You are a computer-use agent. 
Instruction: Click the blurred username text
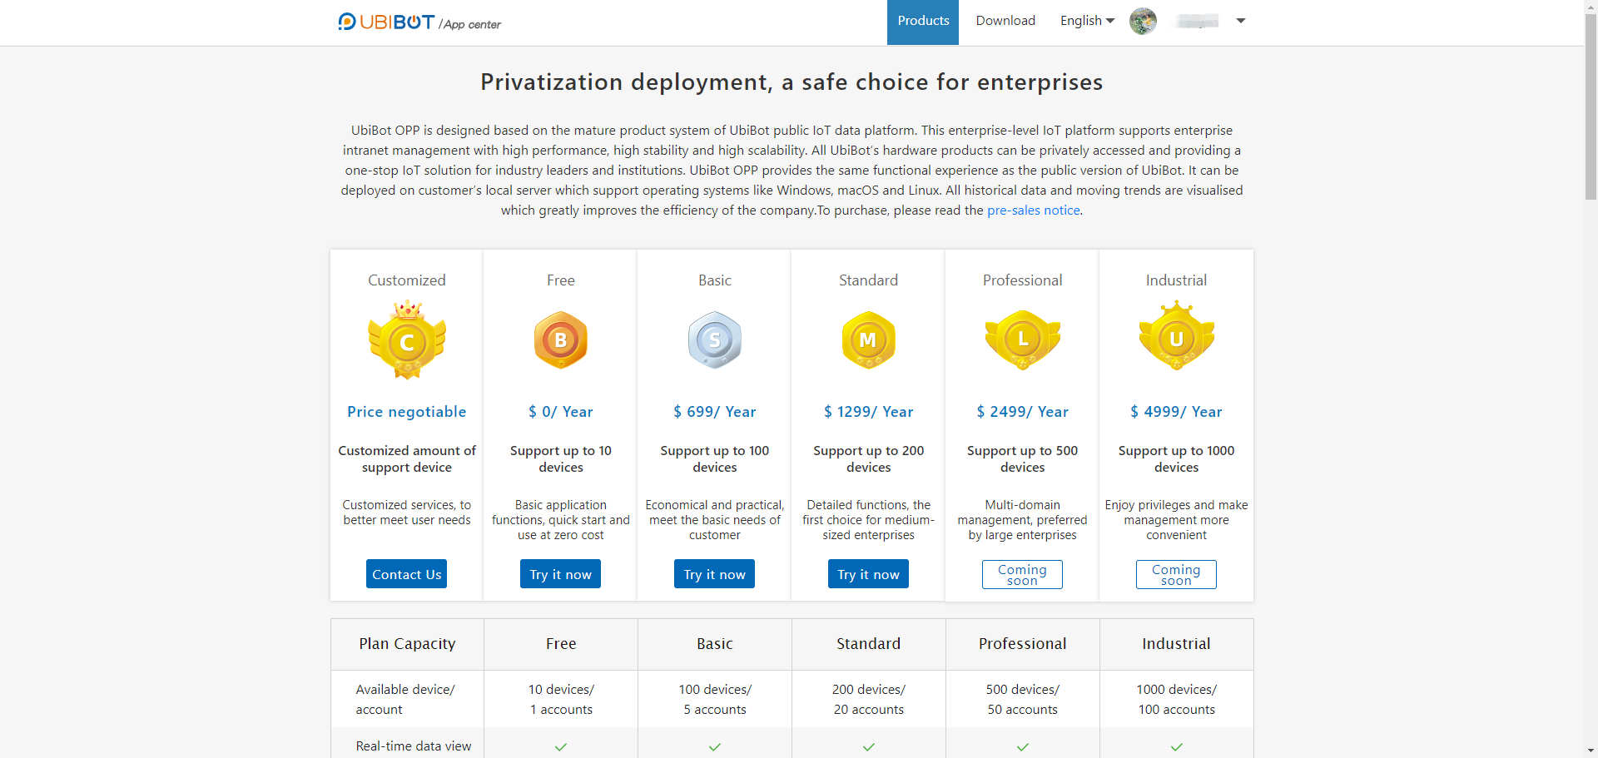(x=1198, y=21)
